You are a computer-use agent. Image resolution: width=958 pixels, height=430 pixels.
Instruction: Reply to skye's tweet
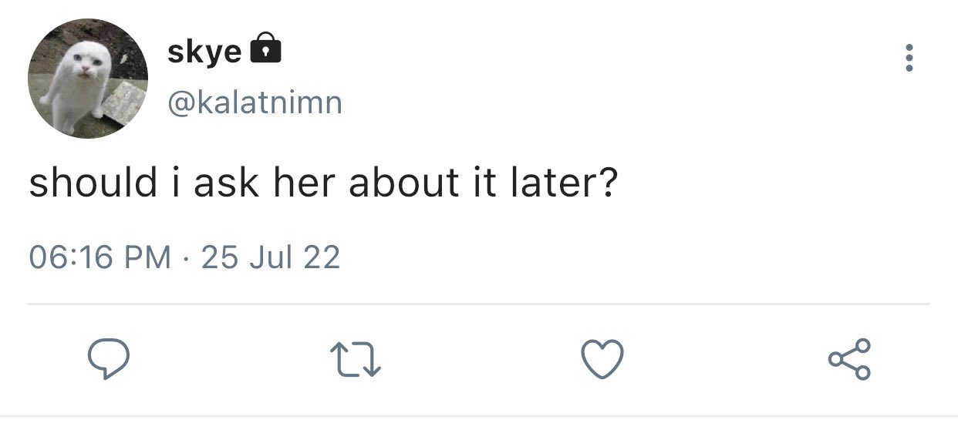(x=107, y=359)
